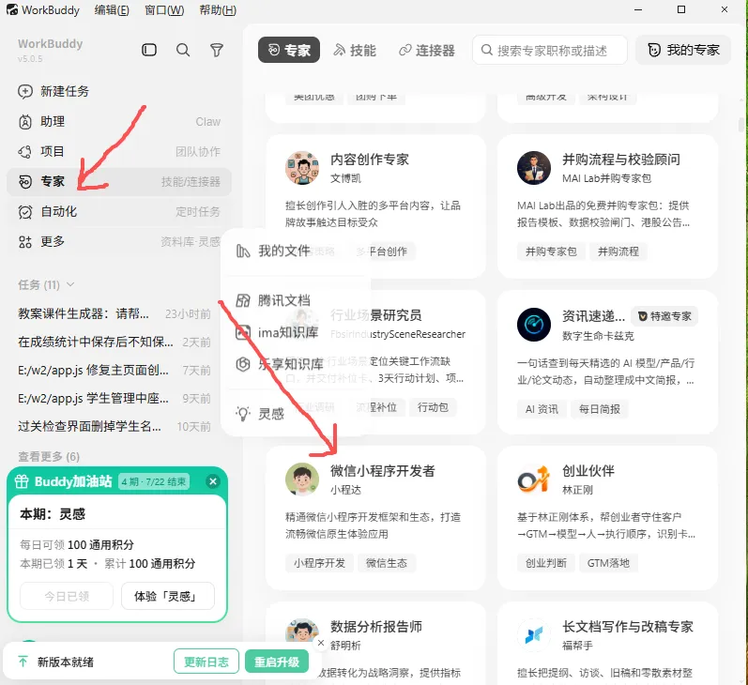748x685 pixels.
Task: Click 并购流程与校验顾问 avatar
Action: point(534,168)
